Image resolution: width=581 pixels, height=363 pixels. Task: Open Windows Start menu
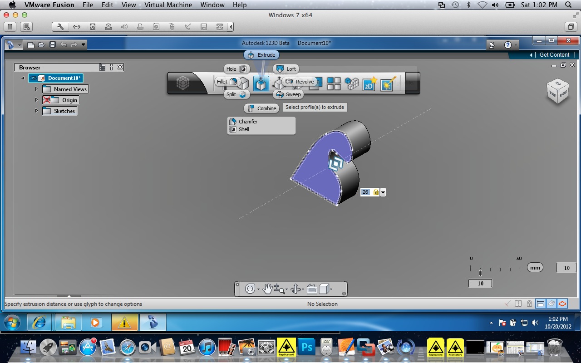13,322
